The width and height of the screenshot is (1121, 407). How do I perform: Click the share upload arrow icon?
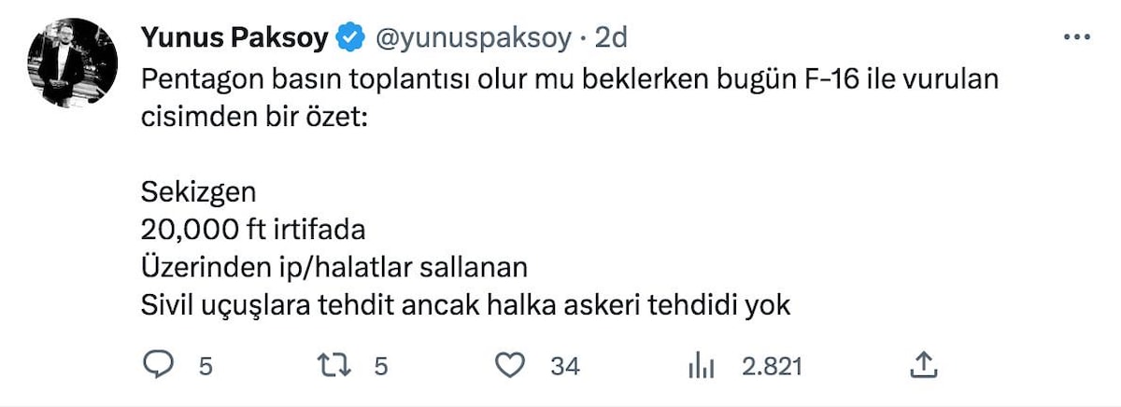923,365
